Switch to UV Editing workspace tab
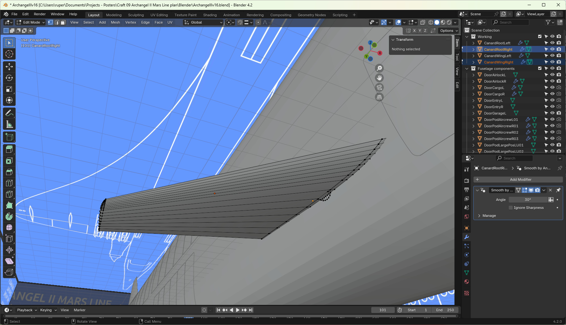 (159, 15)
